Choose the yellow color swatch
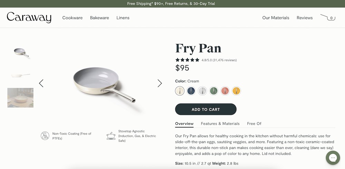The image size is (345, 169). tap(236, 91)
